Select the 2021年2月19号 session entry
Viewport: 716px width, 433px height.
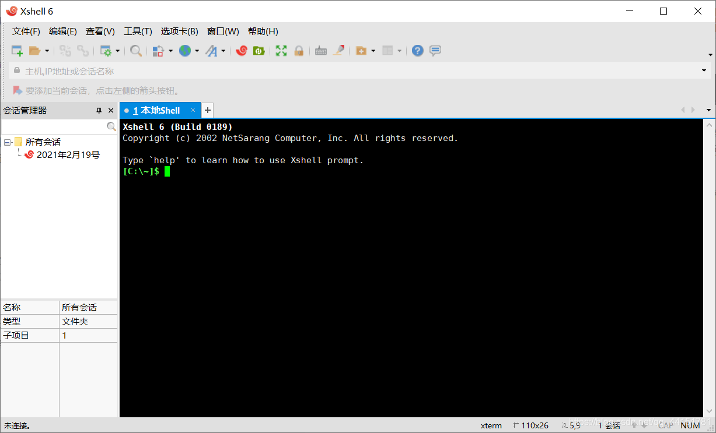[68, 154]
